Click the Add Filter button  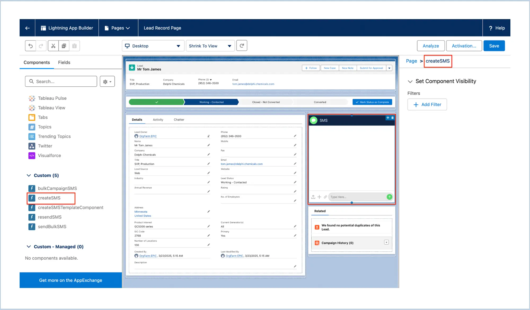(427, 105)
